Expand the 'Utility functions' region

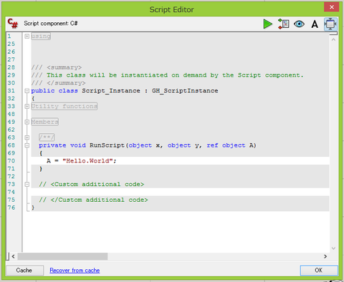[27, 107]
